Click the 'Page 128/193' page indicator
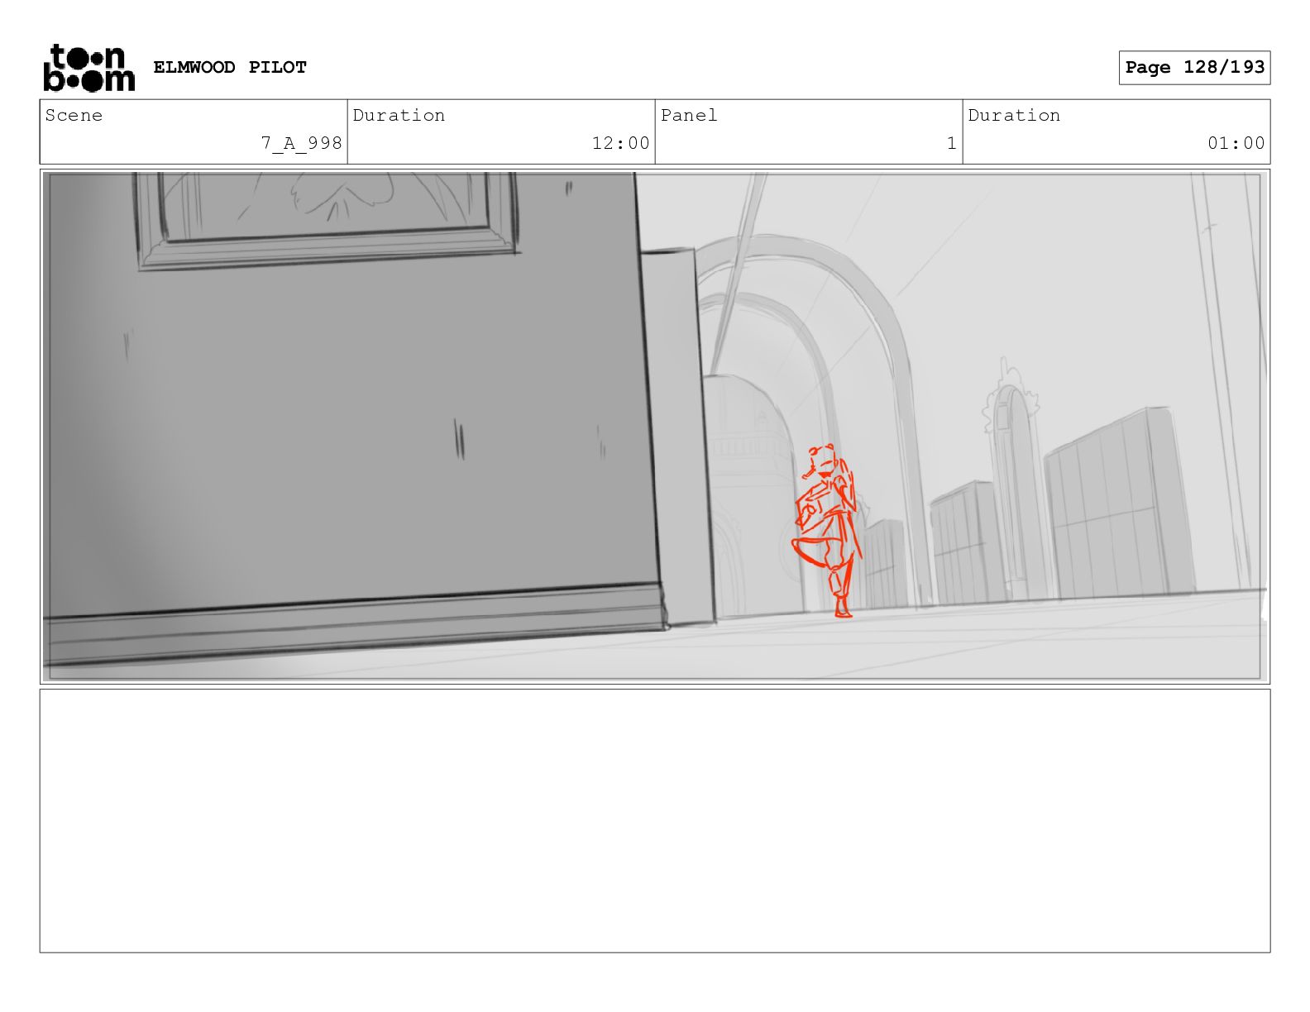 tap(1194, 68)
